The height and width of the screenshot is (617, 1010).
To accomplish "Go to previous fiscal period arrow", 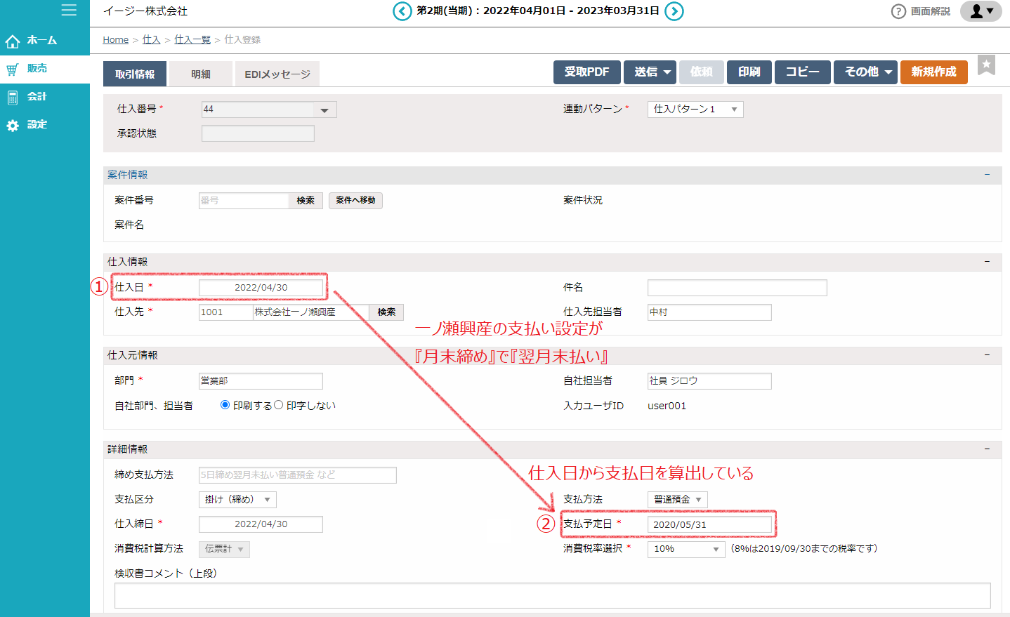I will tap(402, 11).
